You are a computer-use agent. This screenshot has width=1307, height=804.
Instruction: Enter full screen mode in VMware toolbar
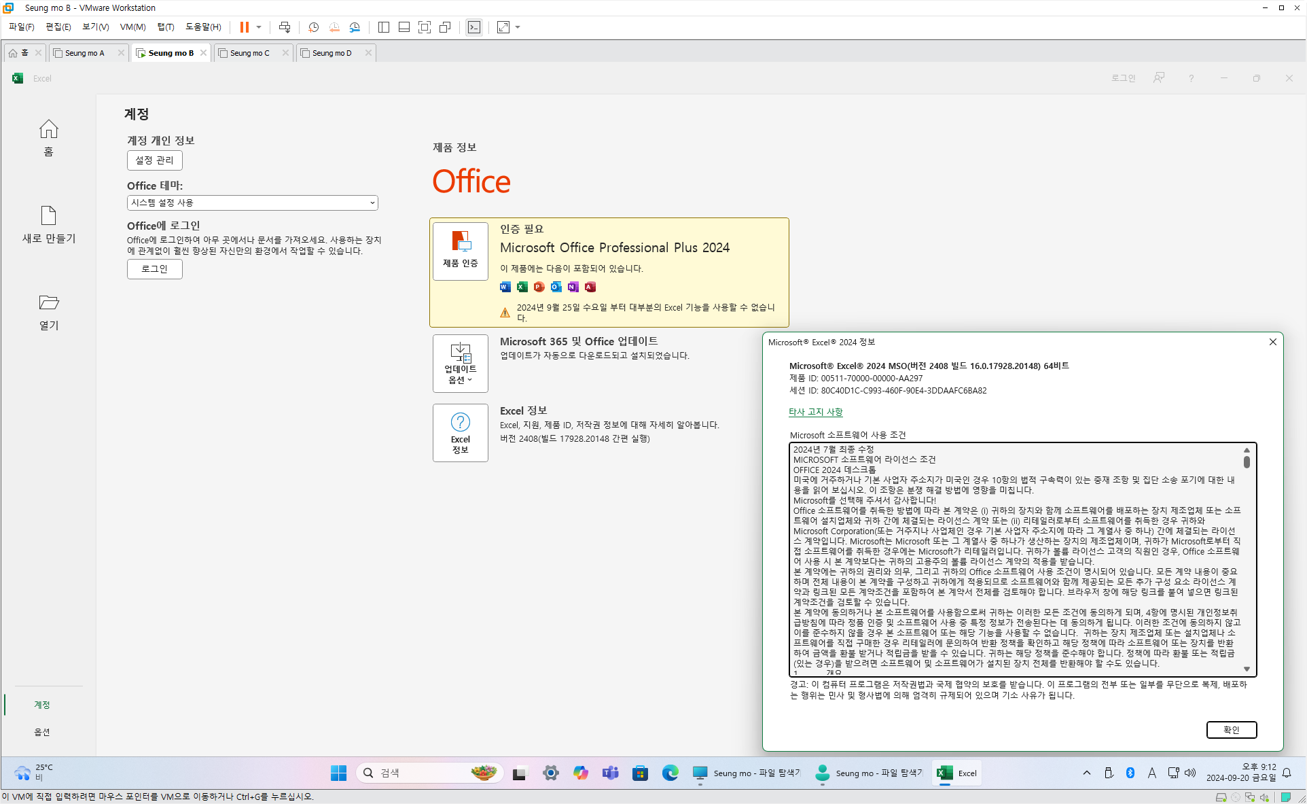pyautogui.click(x=425, y=27)
